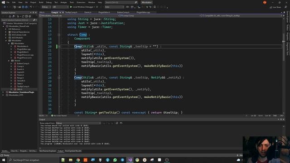Switch to the Utils.h editor tab

(x=42, y=12)
